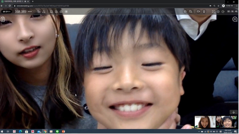Image resolution: width=239 pixels, height=134 pixels.
Task: Open the document sharing icon
Action: 56,12
